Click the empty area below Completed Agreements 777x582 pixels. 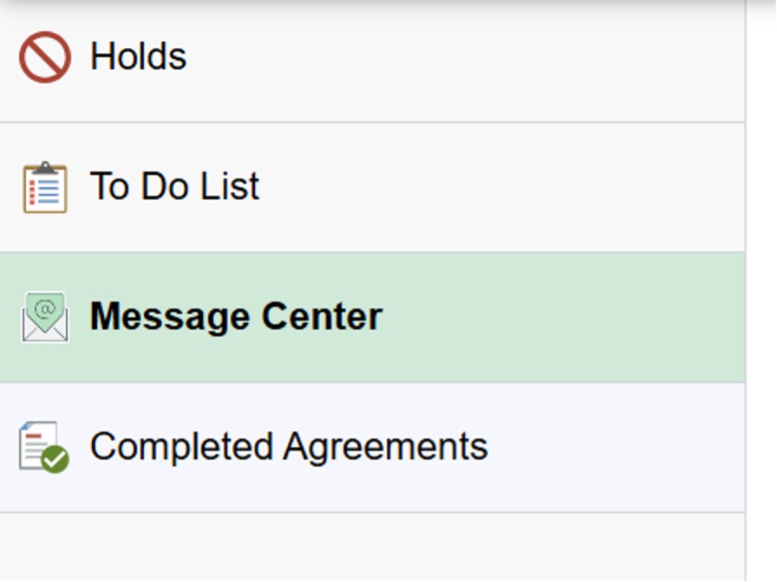point(372,547)
